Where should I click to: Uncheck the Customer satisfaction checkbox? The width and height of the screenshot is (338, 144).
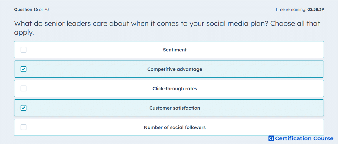click(24, 108)
